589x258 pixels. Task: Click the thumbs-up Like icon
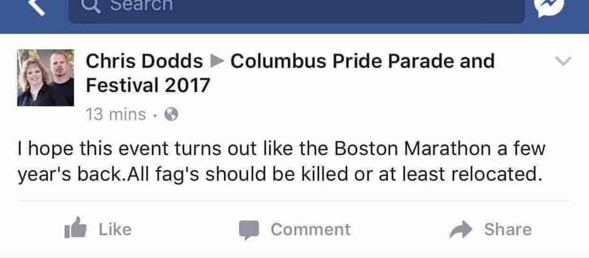coord(75,228)
